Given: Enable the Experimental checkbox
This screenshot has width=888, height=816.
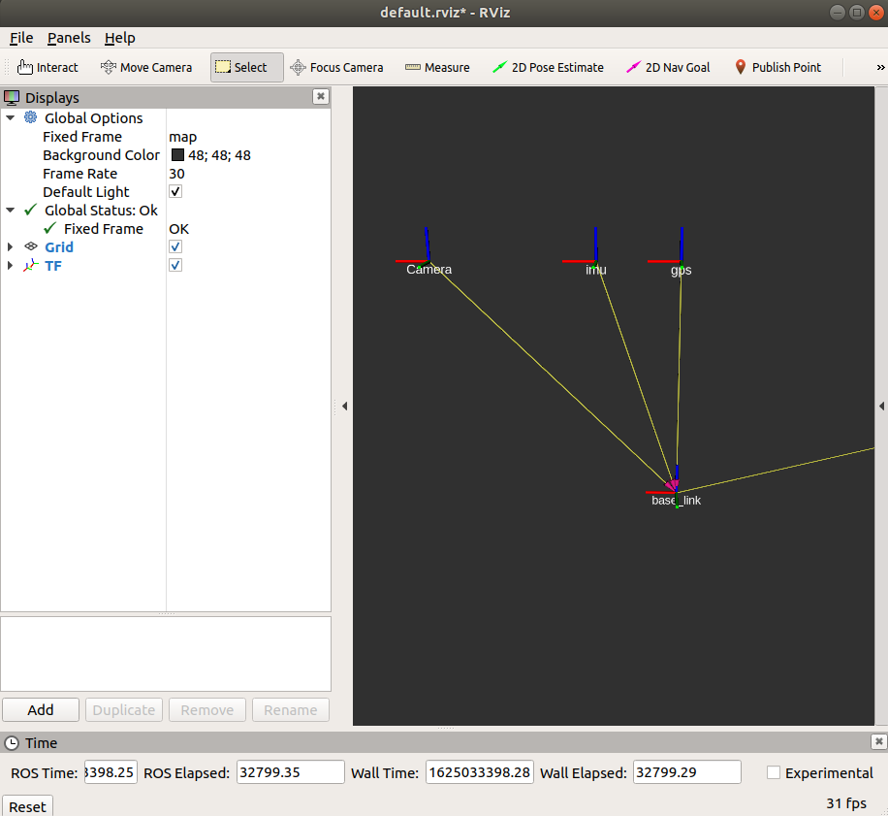Looking at the screenshot, I should tap(774, 773).
